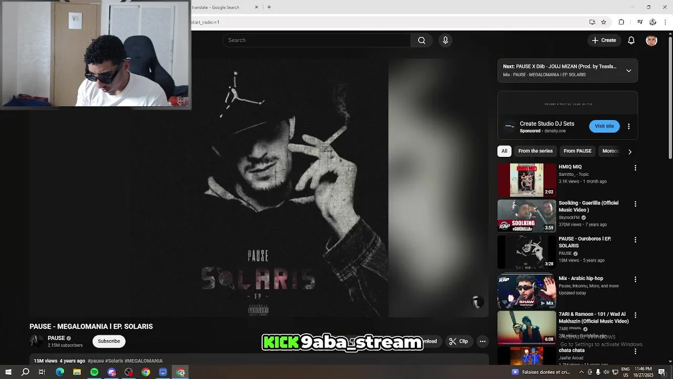Open PAUSE channel name link

[x=56, y=338]
